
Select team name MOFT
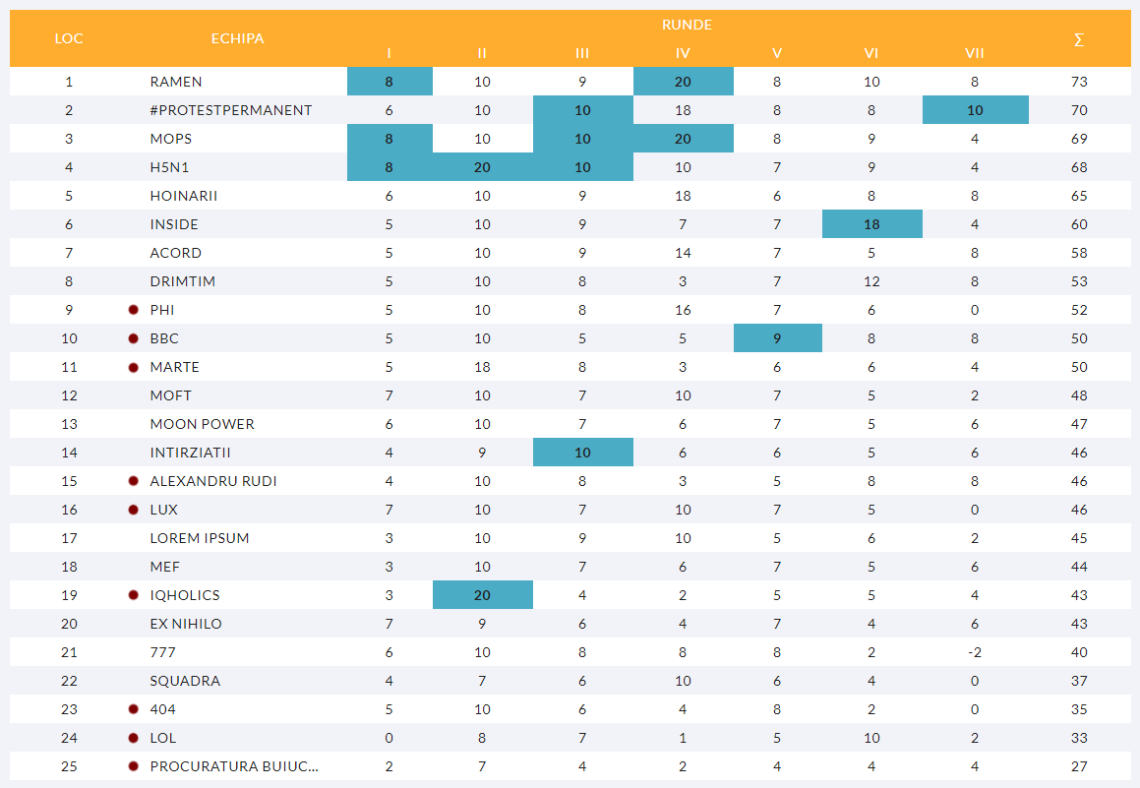(171, 395)
